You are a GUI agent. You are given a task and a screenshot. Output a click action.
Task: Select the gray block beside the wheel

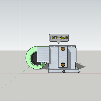[x=43, y=54]
